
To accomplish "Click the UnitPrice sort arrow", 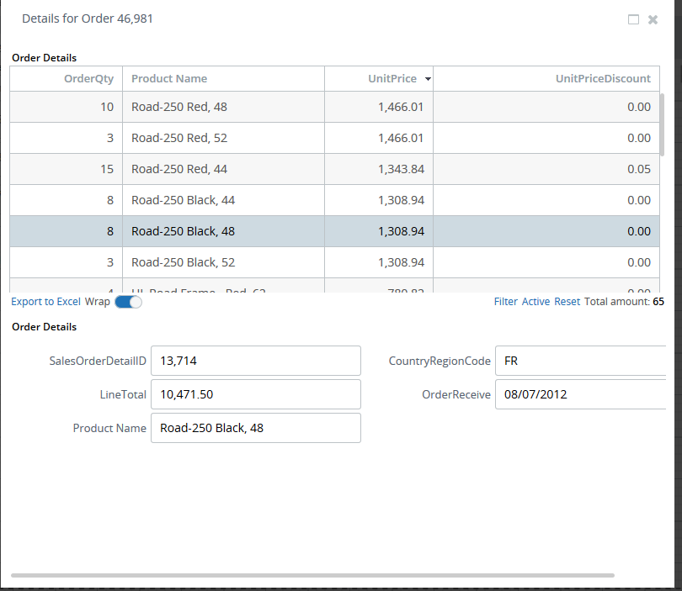I will [x=428, y=79].
